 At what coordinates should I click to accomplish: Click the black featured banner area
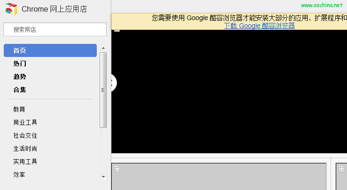(x=229, y=91)
